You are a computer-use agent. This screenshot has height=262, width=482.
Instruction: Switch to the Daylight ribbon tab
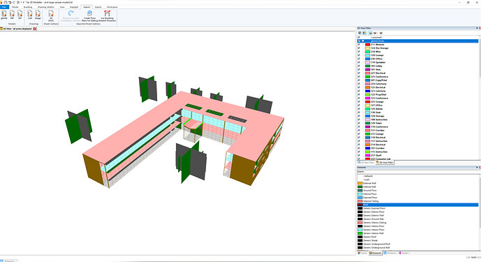tap(74, 7)
